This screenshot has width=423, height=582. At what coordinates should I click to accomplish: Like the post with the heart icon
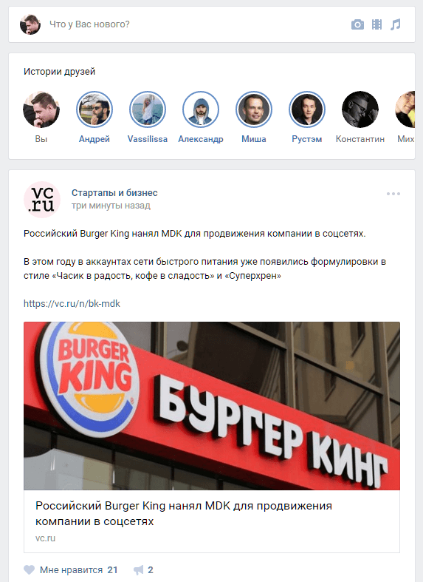pyautogui.click(x=29, y=569)
